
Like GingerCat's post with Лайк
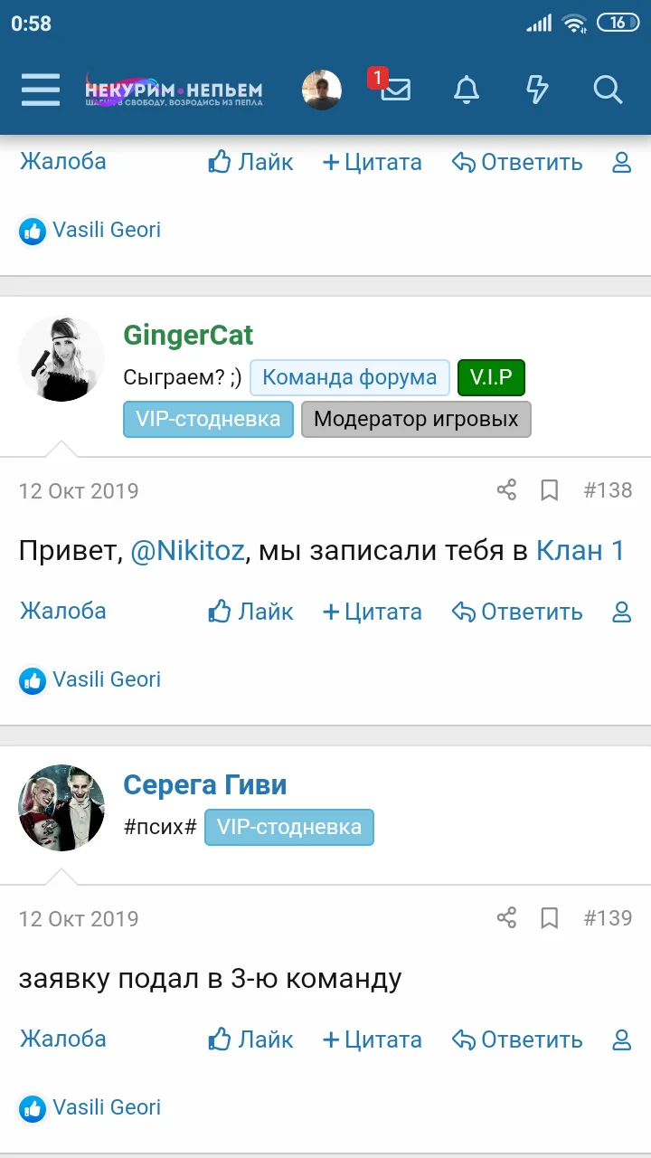point(251,612)
